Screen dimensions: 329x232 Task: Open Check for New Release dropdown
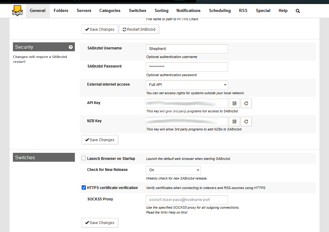click(173, 170)
